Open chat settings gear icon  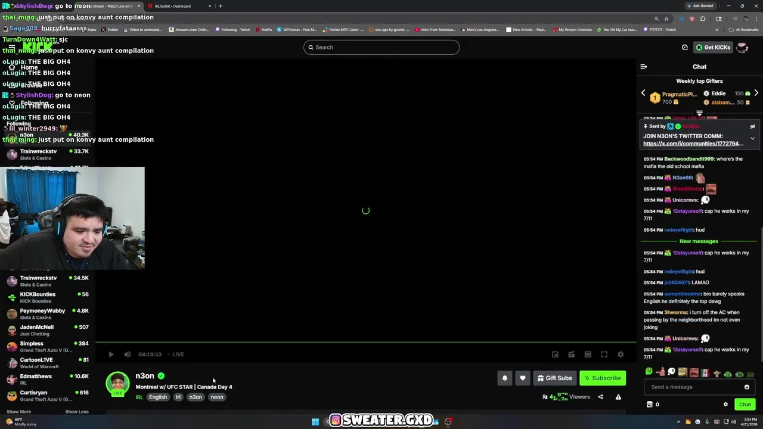click(x=725, y=405)
